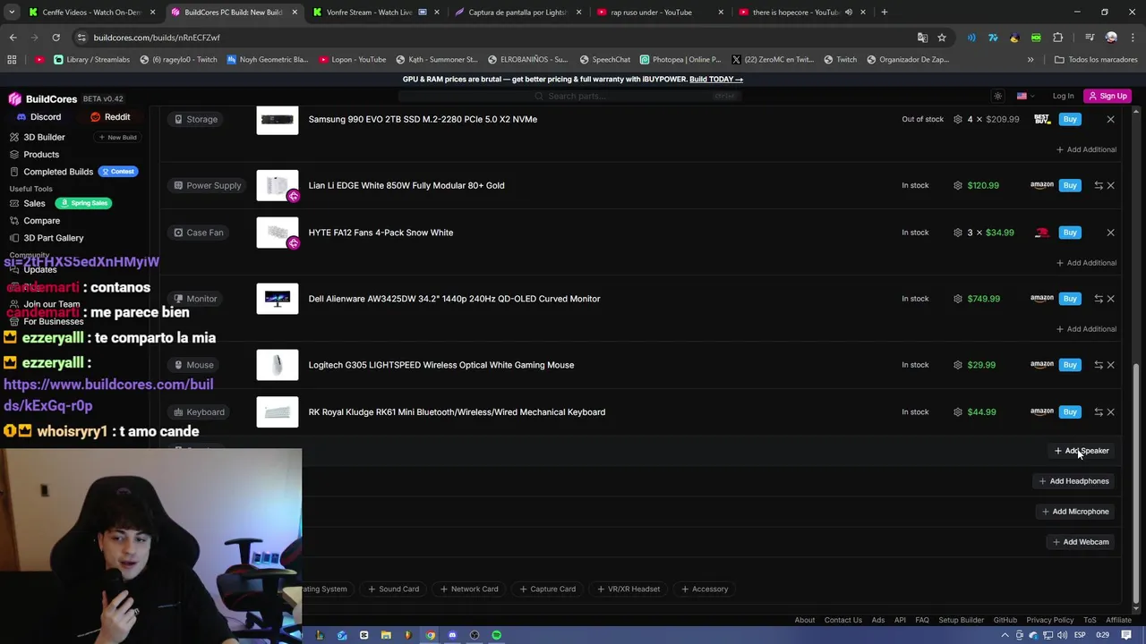Image resolution: width=1146 pixels, height=644 pixels.
Task: Click the Samsung 990 EVO thumbnail
Action: [x=278, y=119]
